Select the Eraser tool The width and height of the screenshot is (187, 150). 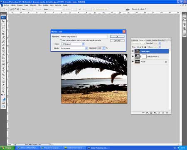pos(3,55)
